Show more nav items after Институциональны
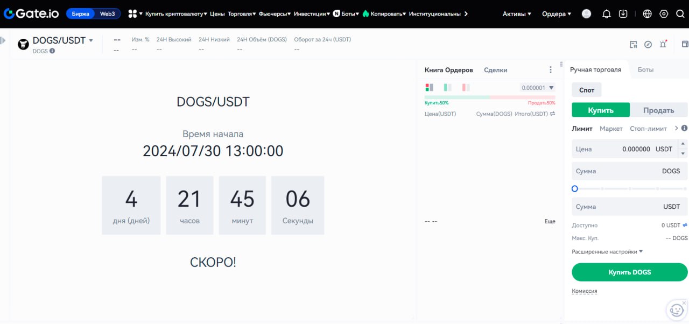Viewport: 689px width, 324px height. tap(466, 14)
